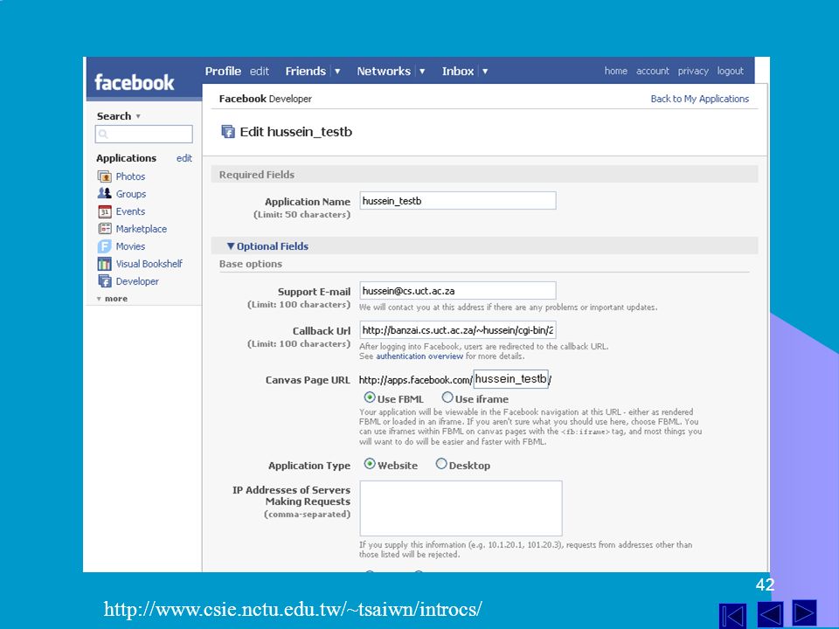Screen dimensions: 839x629
Task: Open the Friends menu item
Action: 306,71
